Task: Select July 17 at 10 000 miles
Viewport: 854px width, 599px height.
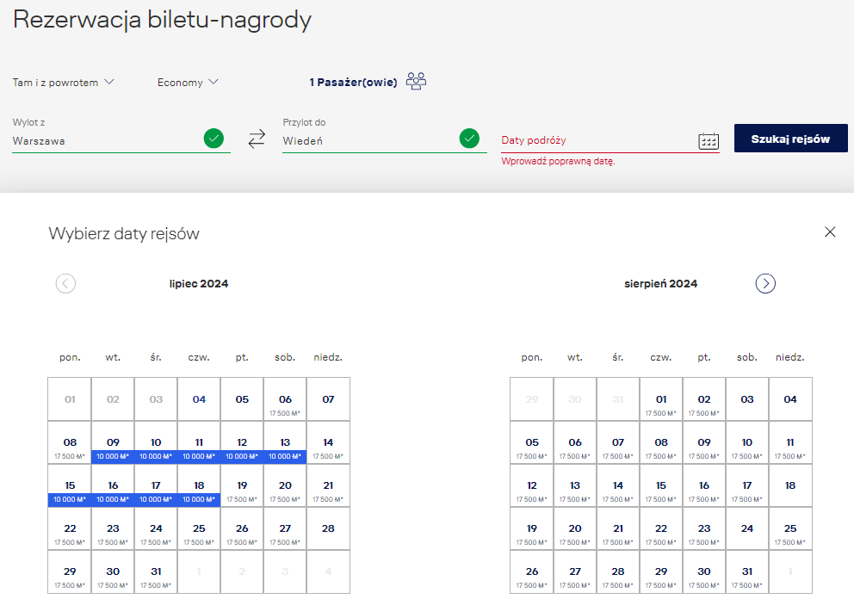Action: 156,485
